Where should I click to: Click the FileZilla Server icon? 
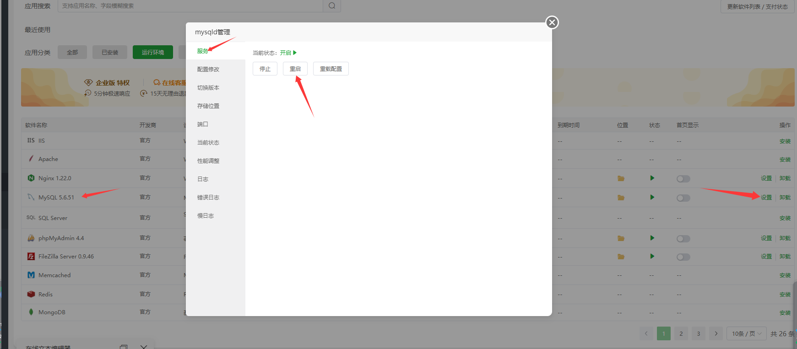point(31,256)
